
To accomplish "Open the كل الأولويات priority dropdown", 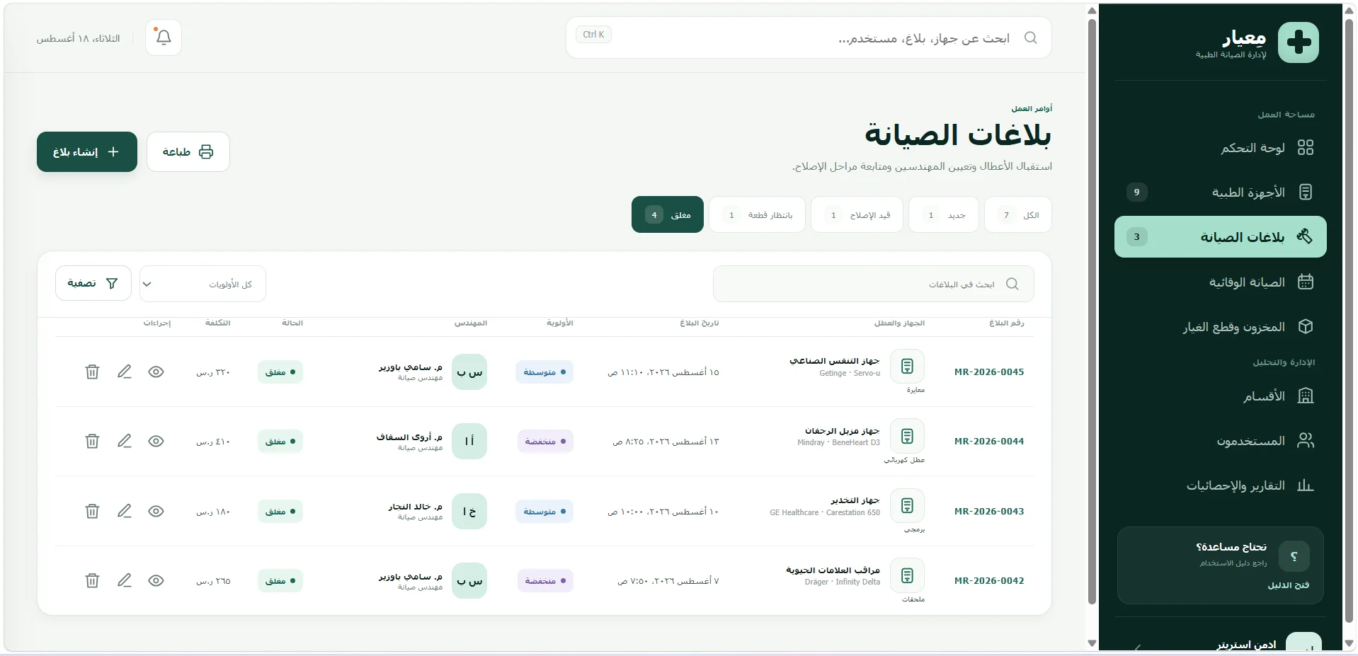I will click(x=203, y=284).
